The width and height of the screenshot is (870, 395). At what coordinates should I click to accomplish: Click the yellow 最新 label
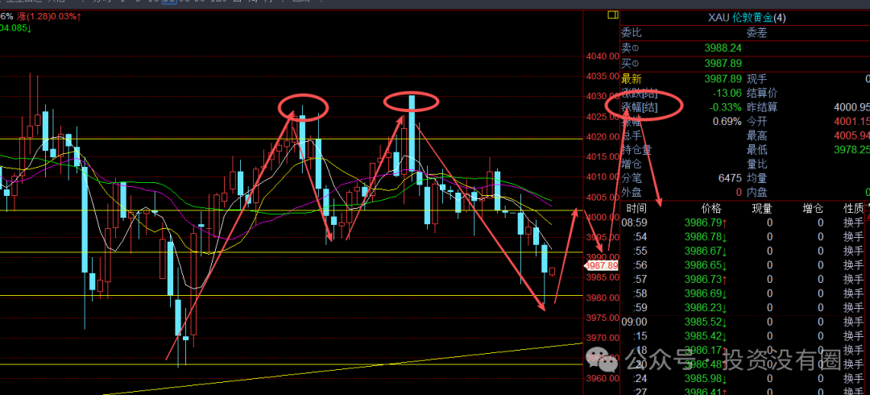[631, 78]
